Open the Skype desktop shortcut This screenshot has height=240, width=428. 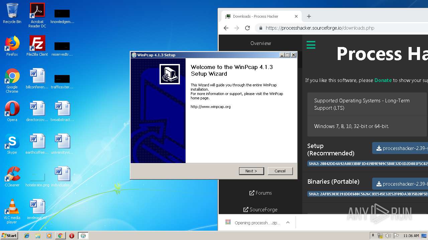tap(12, 144)
